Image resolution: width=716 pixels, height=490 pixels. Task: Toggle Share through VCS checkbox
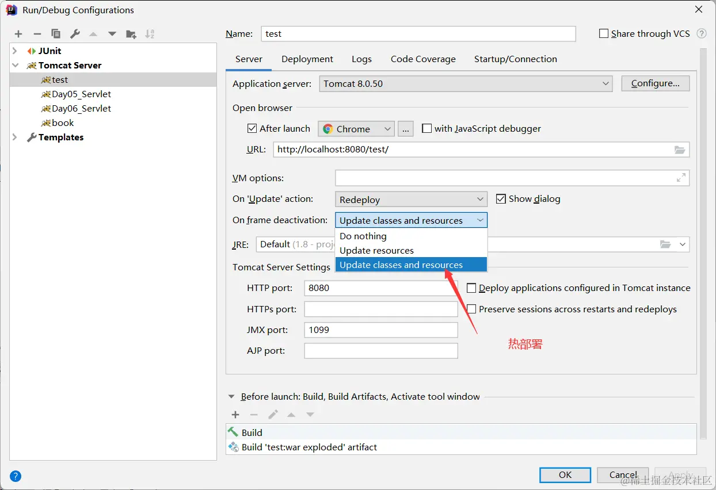604,34
